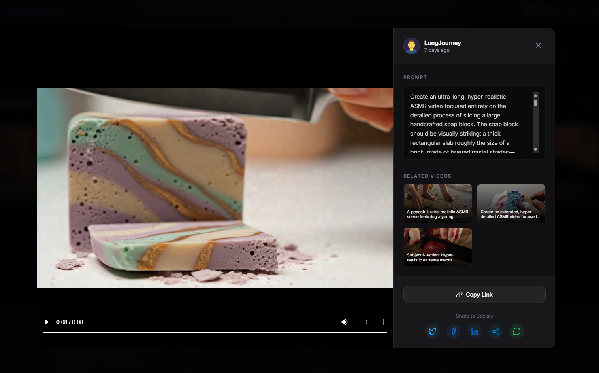Click the 7 days ago timestamp
This screenshot has height=373, width=599.
pos(437,50)
